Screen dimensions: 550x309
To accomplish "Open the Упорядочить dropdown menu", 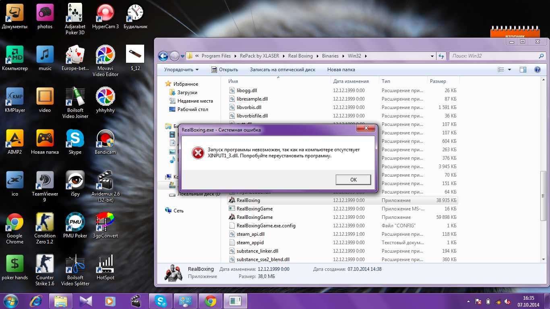I will click(181, 70).
